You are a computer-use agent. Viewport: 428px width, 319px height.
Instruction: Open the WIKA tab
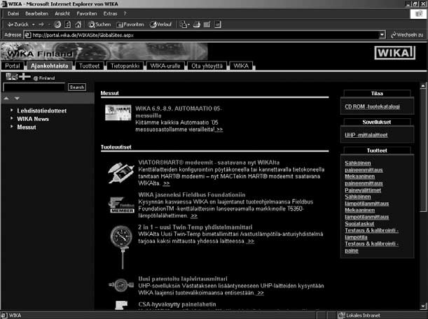tap(241, 66)
